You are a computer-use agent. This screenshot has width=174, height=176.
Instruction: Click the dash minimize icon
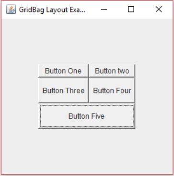tap(104, 10)
